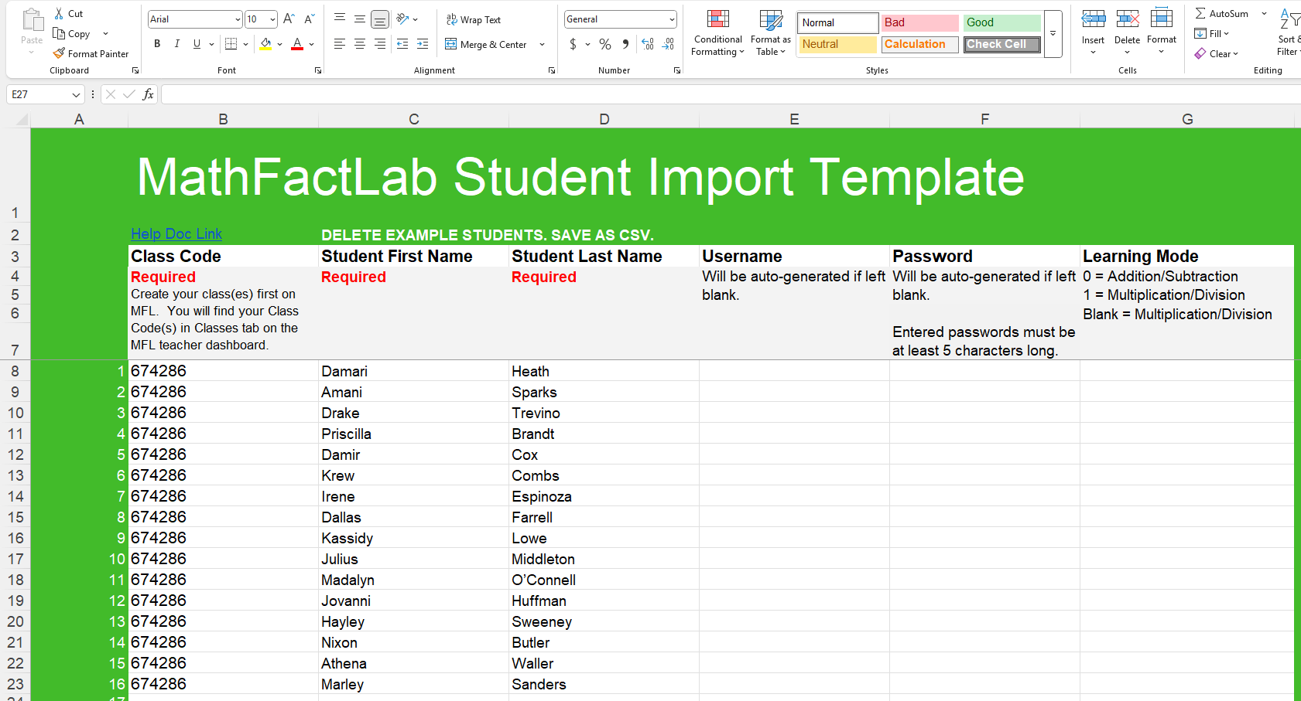The height and width of the screenshot is (701, 1301).
Task: Select column D header
Action: pos(604,119)
